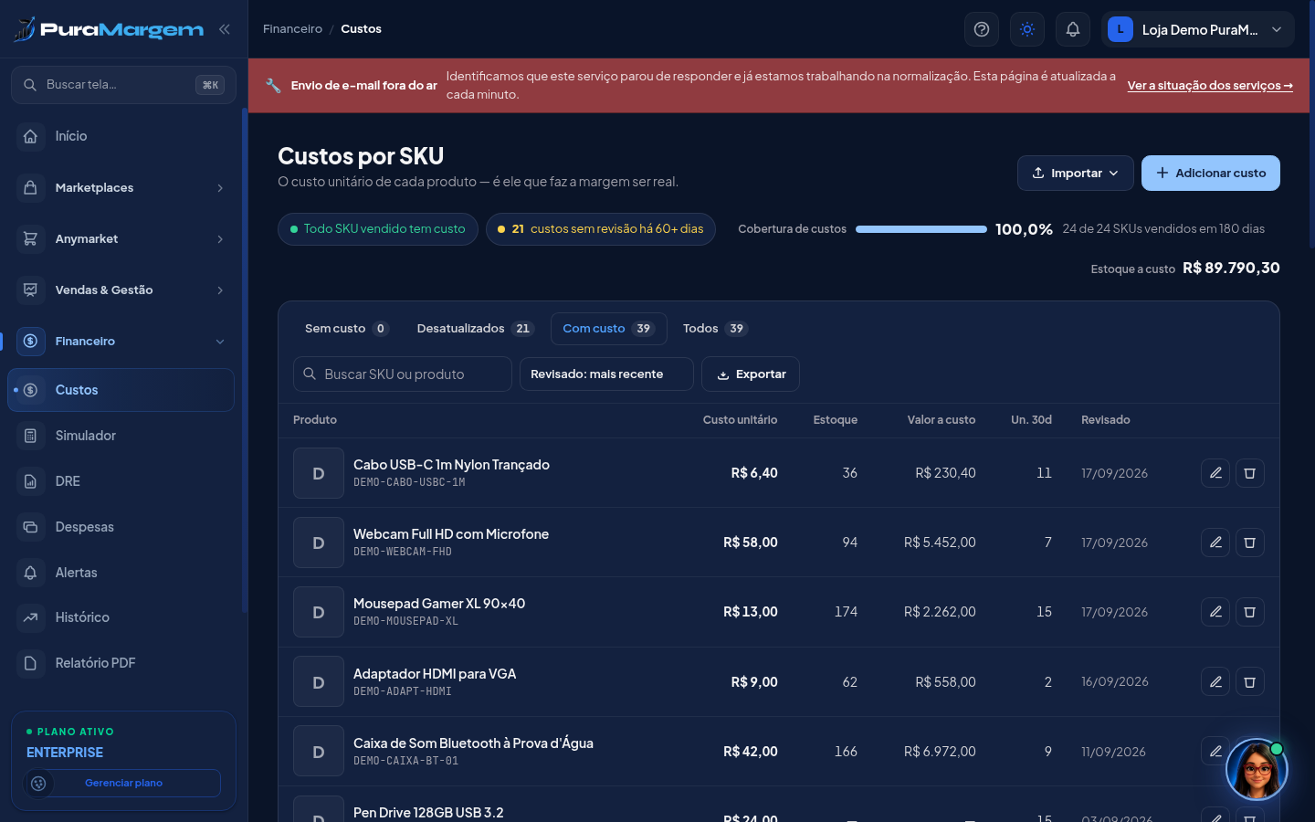The width and height of the screenshot is (1315, 822).
Task: Go to Início in sidebar
Action: (x=122, y=136)
